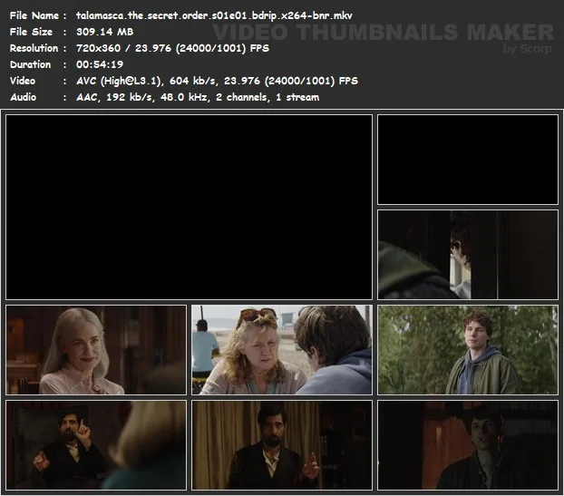This screenshot has width=564, height=496.
Task: Click the 'Video' label
Action: tap(23, 81)
